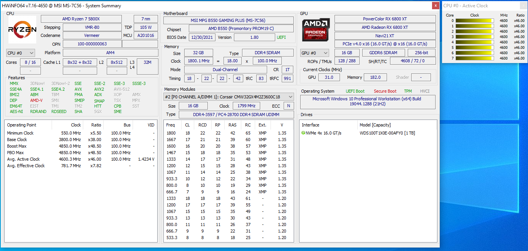The width and height of the screenshot is (528, 251).
Task: Click the PowerColor RX 6800 XT field
Action: click(385, 19)
